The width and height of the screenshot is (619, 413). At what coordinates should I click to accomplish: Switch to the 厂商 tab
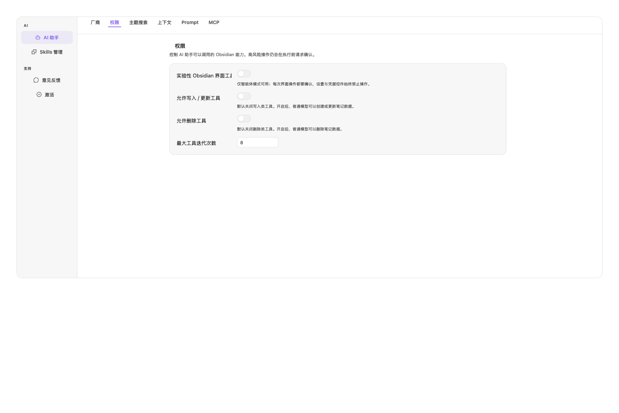click(x=95, y=22)
